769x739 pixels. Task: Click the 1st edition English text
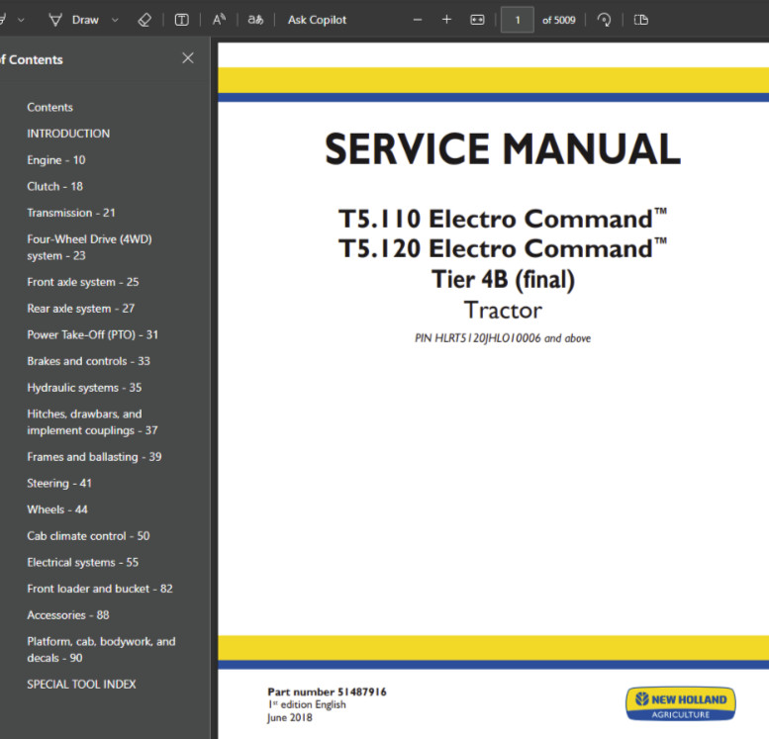307,704
